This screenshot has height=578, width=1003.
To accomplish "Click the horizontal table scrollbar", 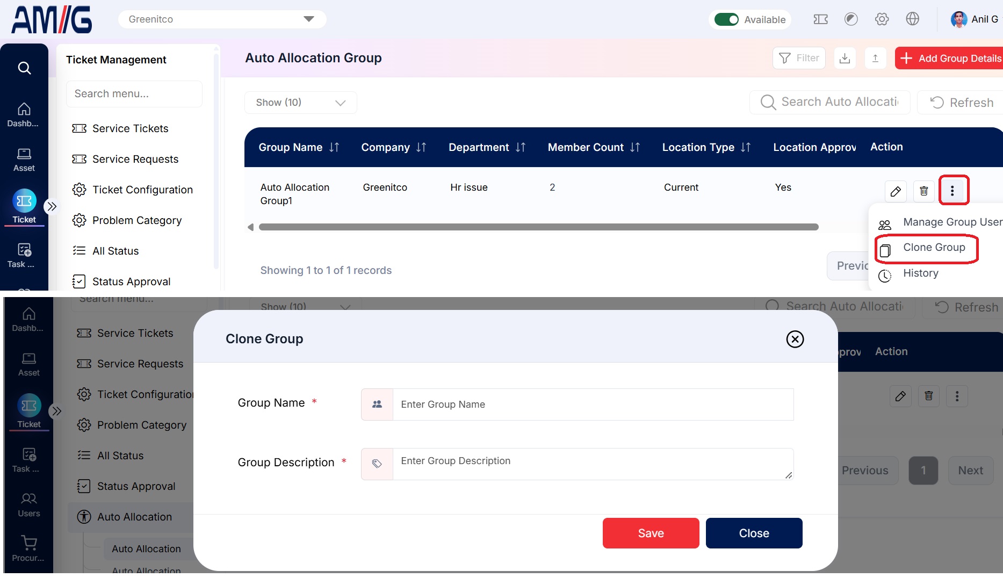I will tap(538, 227).
